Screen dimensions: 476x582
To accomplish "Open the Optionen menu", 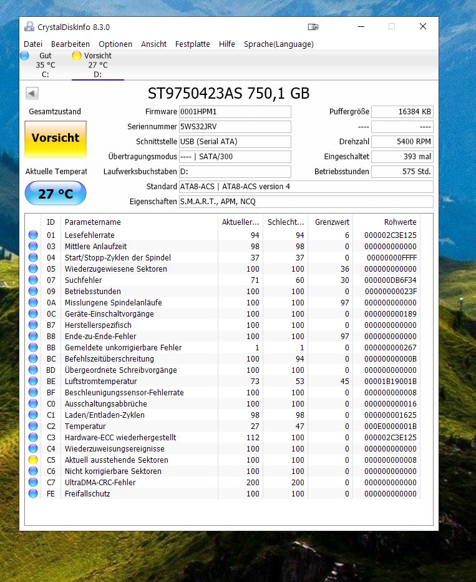I will [x=115, y=44].
